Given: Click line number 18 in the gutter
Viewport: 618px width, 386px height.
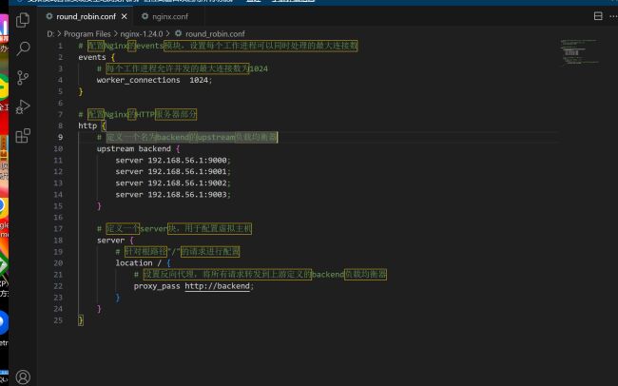Looking at the screenshot, I should click(58, 240).
